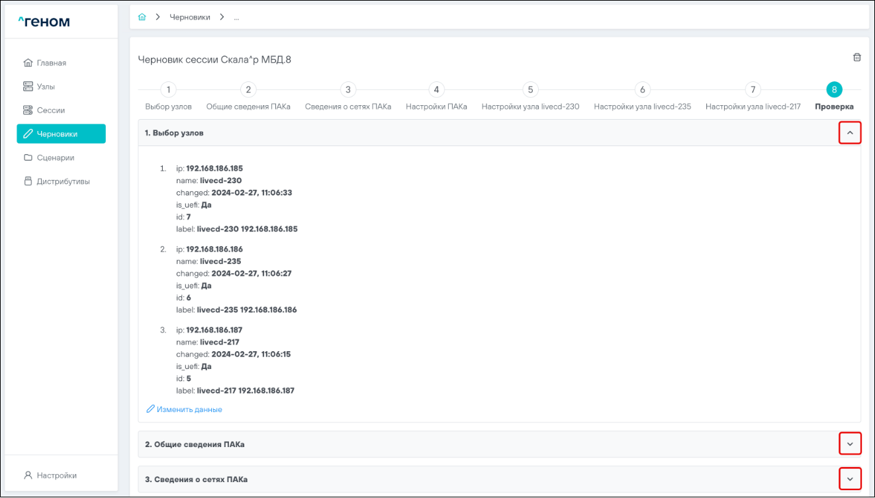Image resolution: width=875 pixels, height=498 pixels.
Task: Collapse the '1. Выбор узлов' section
Action: (850, 133)
